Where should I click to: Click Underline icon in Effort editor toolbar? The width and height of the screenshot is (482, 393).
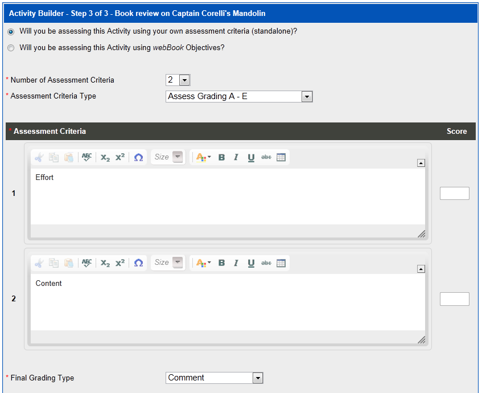point(251,157)
